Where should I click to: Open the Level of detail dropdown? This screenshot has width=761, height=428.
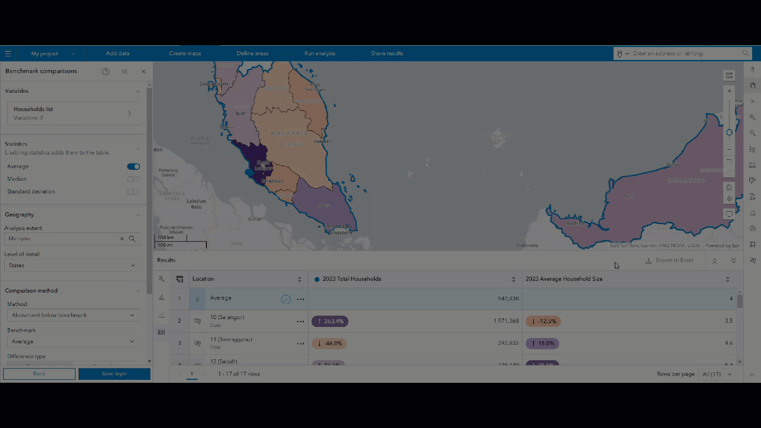pyautogui.click(x=73, y=265)
